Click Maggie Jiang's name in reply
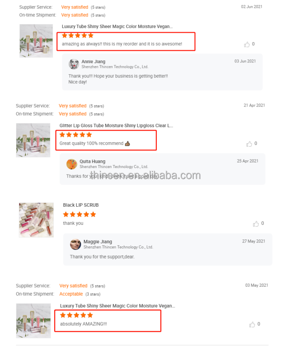This screenshot has height=349, width=290. (98, 242)
